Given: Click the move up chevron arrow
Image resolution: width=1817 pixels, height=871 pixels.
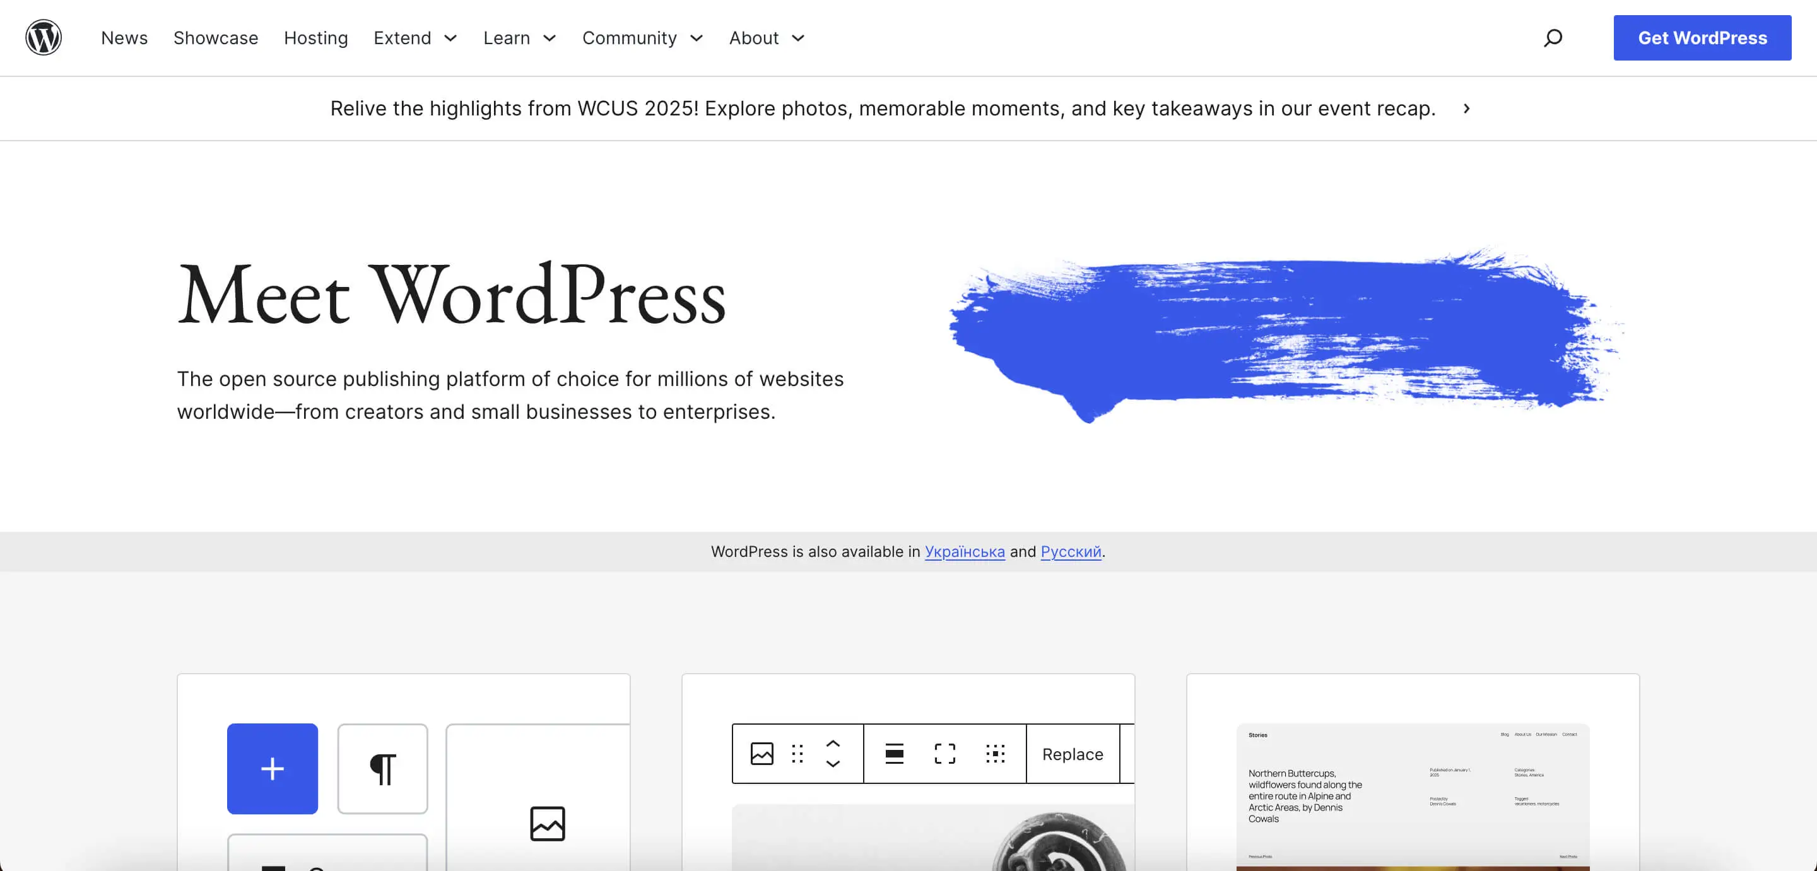Looking at the screenshot, I should [833, 744].
